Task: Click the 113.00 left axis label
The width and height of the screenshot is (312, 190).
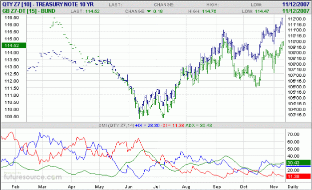Action: click(x=11, y=67)
